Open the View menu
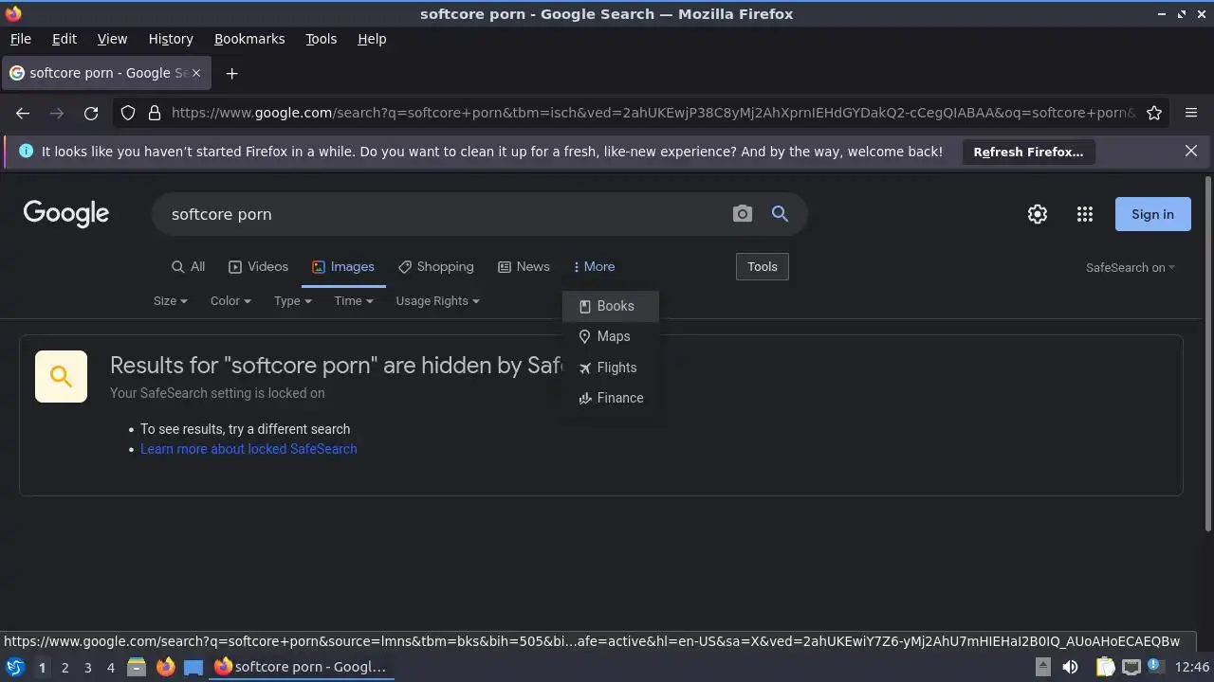1214x682 pixels. tap(112, 39)
